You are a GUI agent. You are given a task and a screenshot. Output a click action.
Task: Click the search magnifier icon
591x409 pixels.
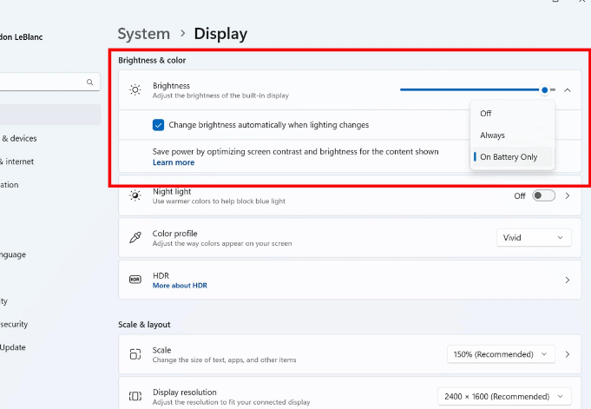pyautogui.click(x=89, y=82)
